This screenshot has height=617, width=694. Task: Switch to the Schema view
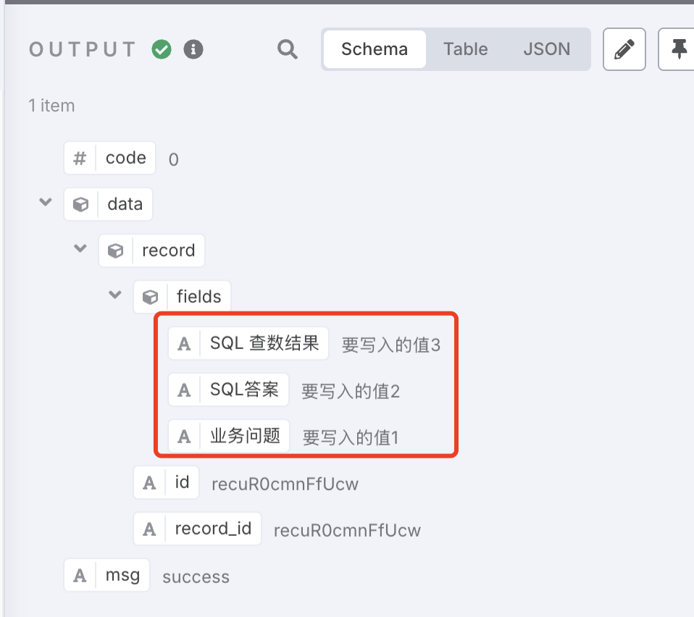(x=375, y=49)
